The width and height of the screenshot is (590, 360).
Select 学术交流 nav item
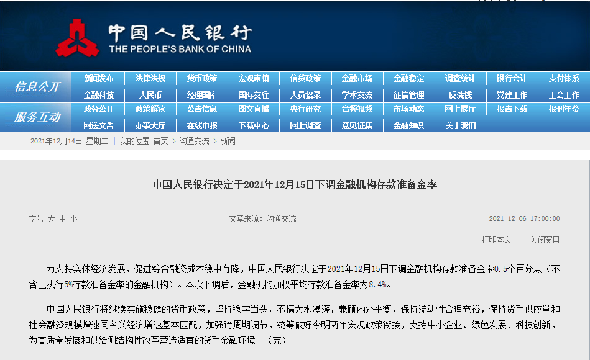357,95
